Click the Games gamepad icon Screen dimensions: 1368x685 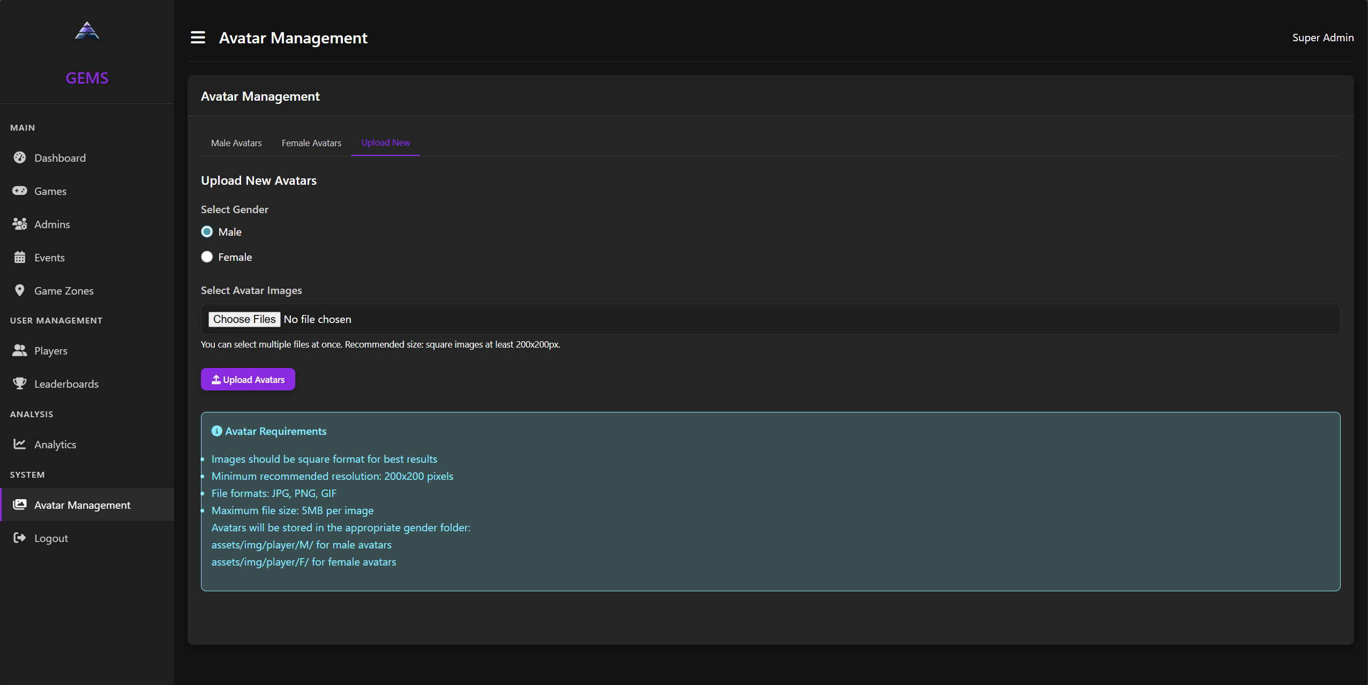pyautogui.click(x=20, y=191)
